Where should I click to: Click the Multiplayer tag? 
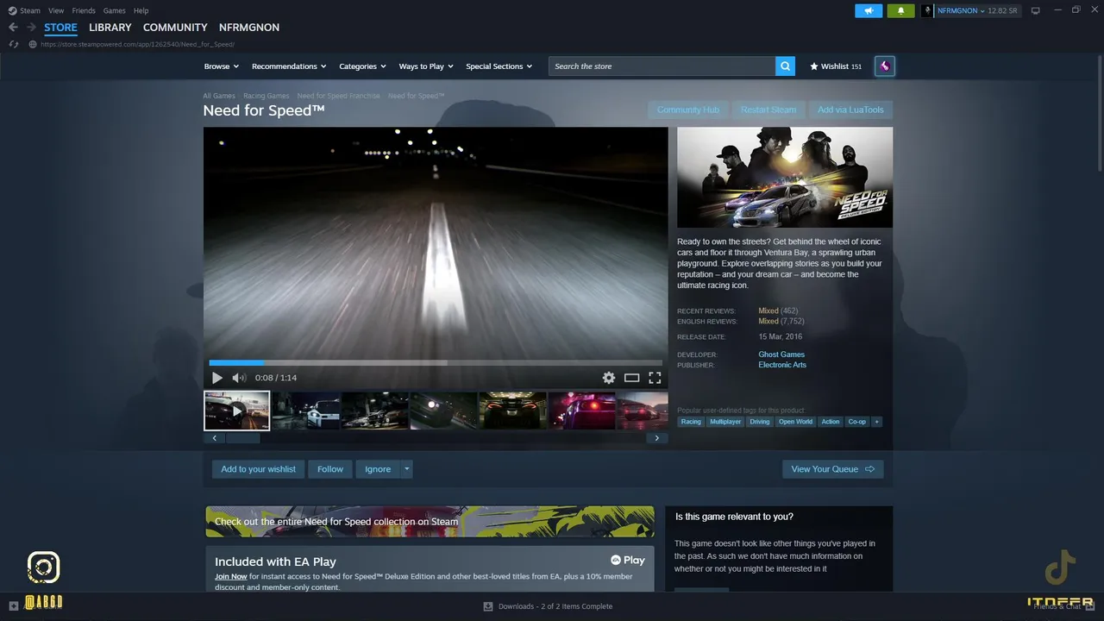tap(725, 422)
